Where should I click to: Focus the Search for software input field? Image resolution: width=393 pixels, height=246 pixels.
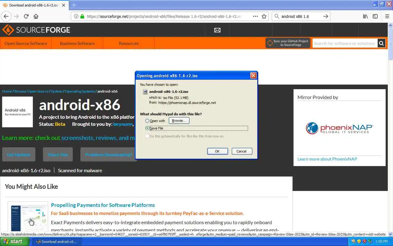click(344, 43)
